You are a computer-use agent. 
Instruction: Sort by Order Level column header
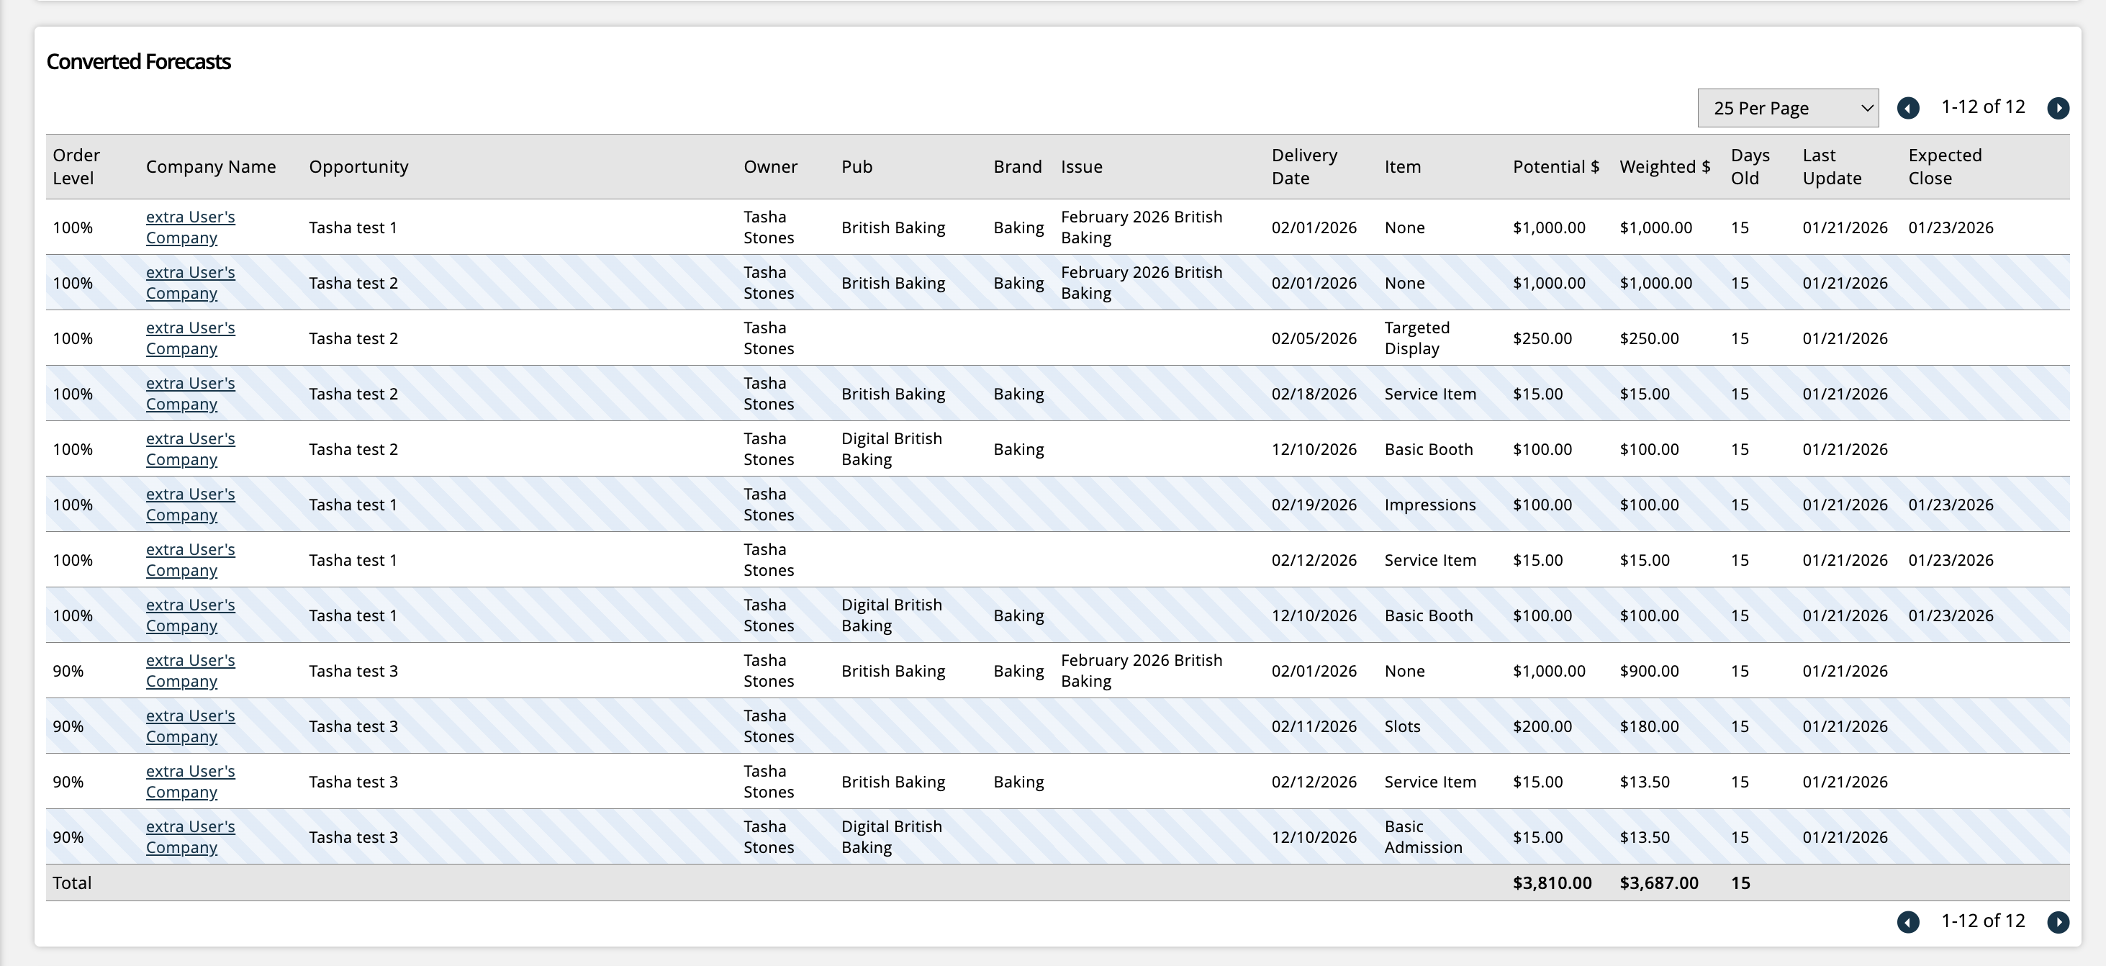76,167
